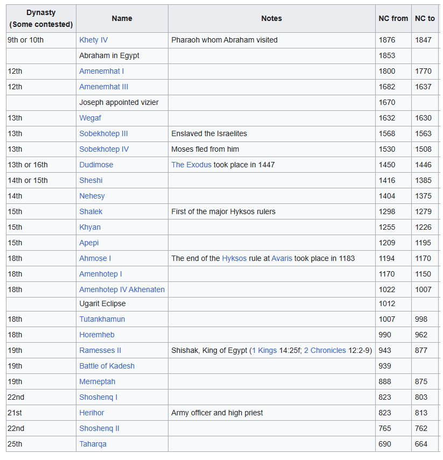The width and height of the screenshot is (443, 460).
Task: Follow the Dudimose link
Action: coord(96,165)
